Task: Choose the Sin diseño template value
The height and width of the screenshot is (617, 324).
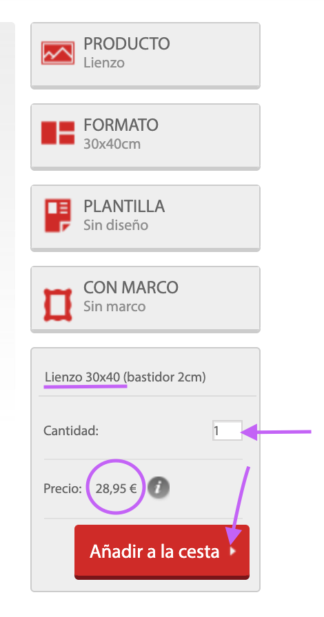Action: (116, 225)
